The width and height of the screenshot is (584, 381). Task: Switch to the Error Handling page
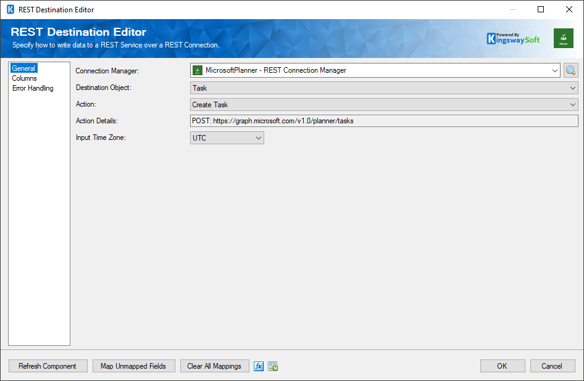[33, 88]
